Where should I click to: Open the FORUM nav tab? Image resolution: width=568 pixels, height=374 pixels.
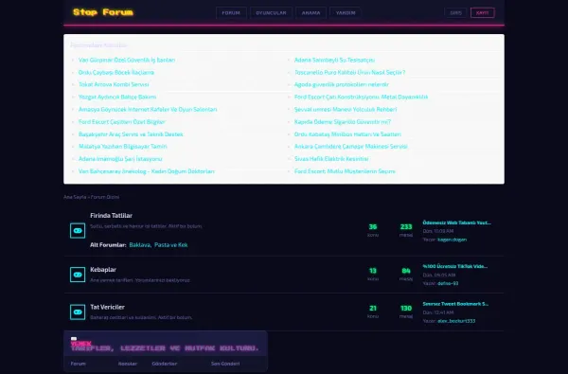(x=231, y=12)
